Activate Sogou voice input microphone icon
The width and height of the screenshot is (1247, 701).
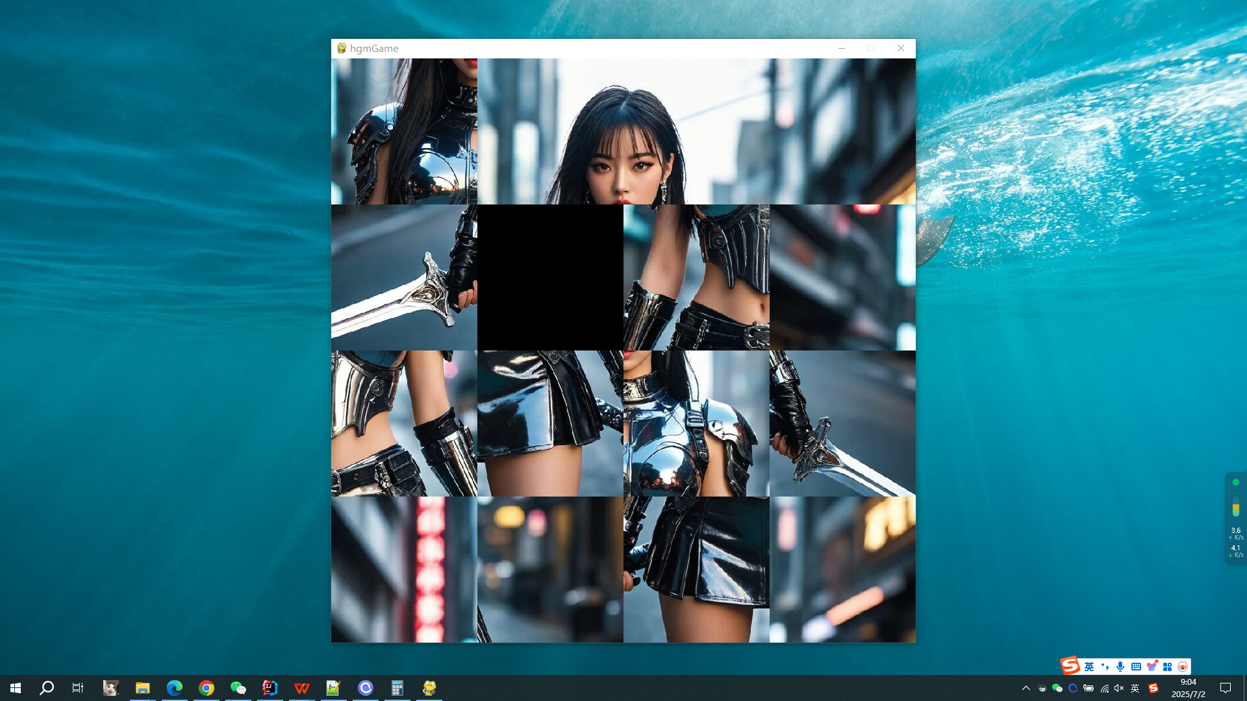click(x=1120, y=667)
